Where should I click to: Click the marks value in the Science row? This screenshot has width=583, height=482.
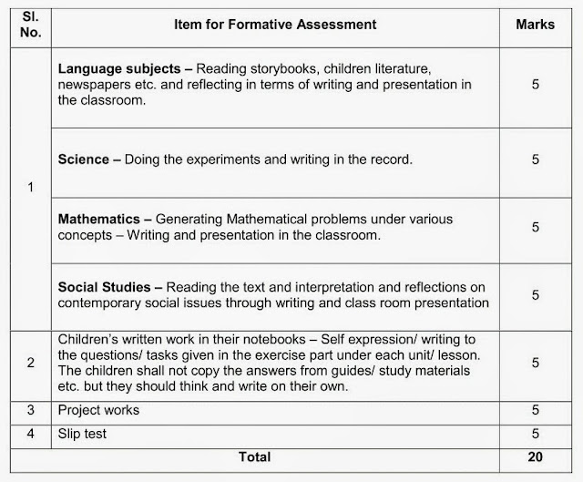(535, 159)
